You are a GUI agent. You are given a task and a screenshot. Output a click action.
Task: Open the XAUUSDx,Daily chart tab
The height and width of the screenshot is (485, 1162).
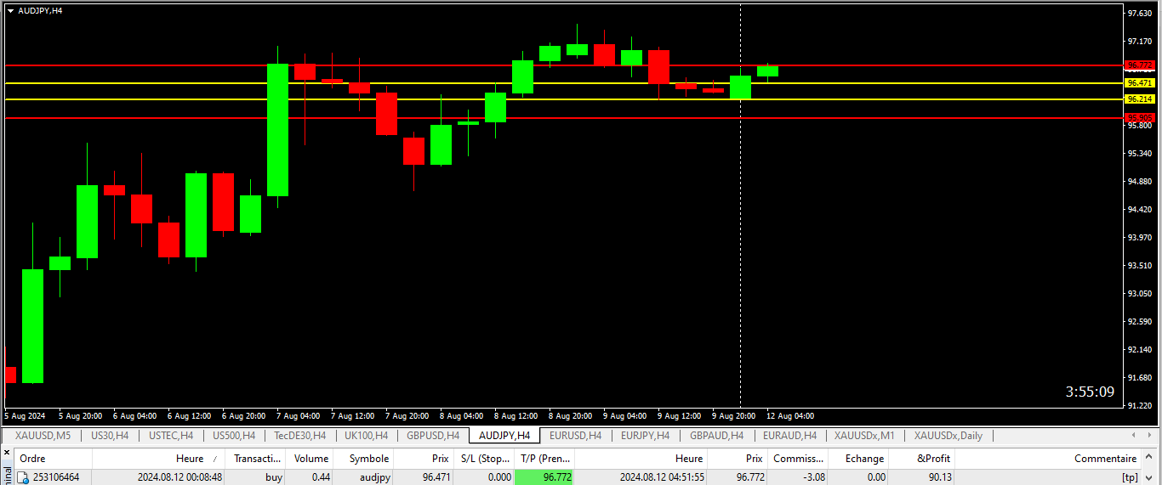click(948, 436)
